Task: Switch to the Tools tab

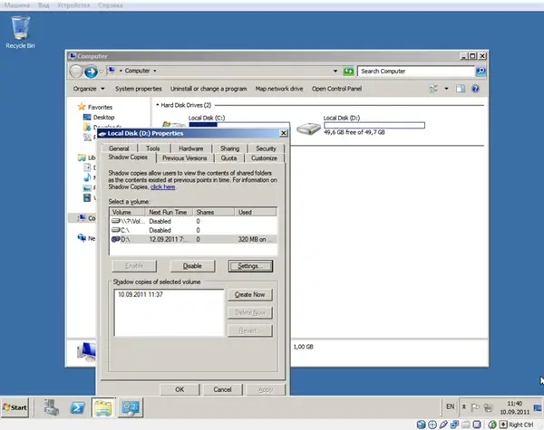Action: pyautogui.click(x=152, y=148)
